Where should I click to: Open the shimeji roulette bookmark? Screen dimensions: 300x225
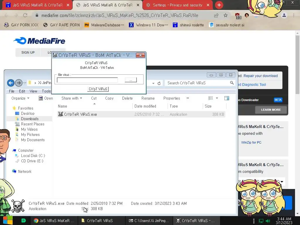pyautogui.click(x=188, y=25)
